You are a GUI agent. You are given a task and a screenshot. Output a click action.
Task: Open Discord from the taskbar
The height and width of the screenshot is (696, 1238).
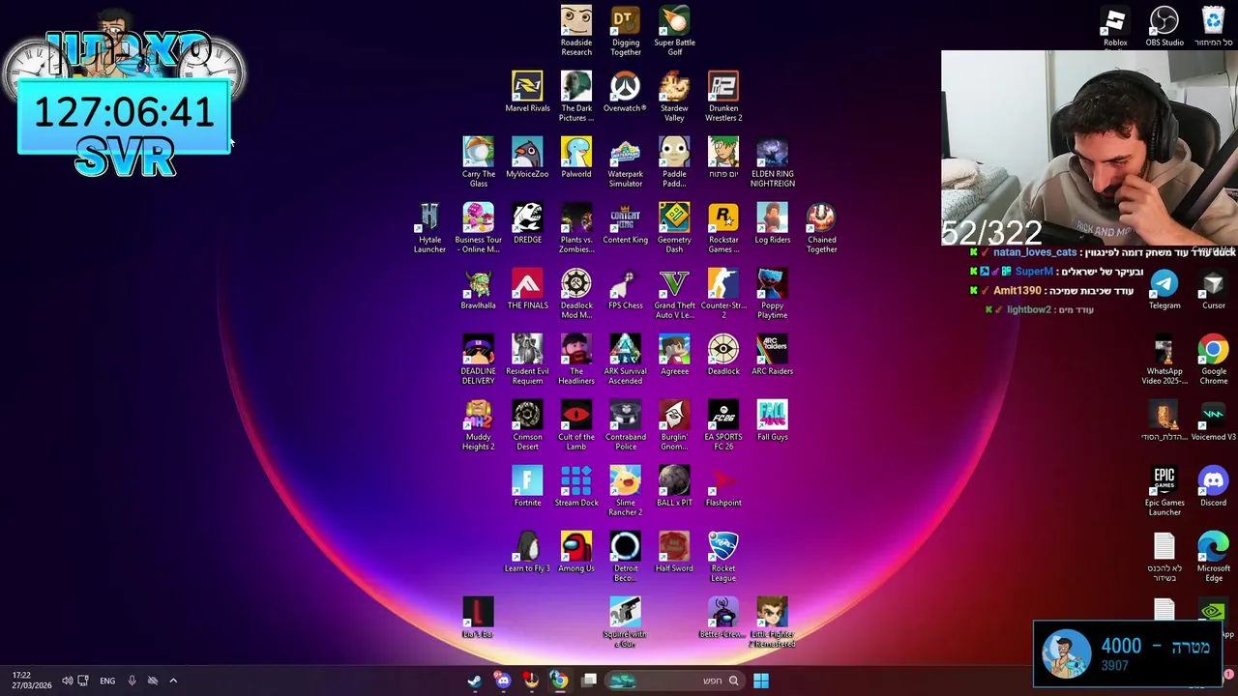coord(503,681)
